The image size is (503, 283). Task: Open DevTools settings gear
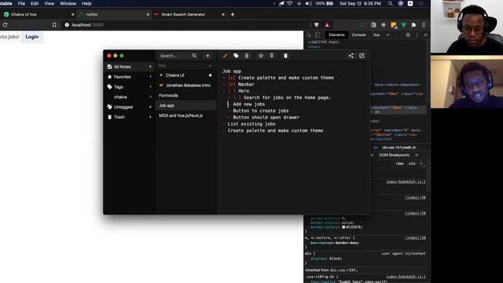(408, 35)
